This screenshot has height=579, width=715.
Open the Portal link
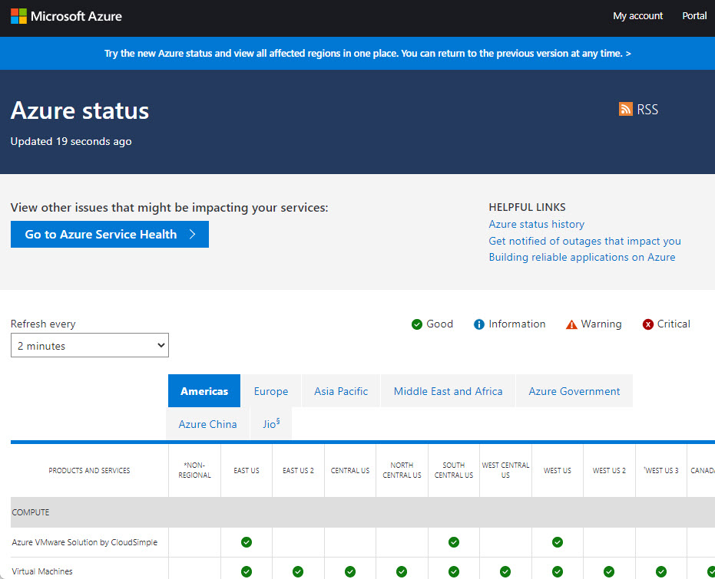[x=694, y=16]
